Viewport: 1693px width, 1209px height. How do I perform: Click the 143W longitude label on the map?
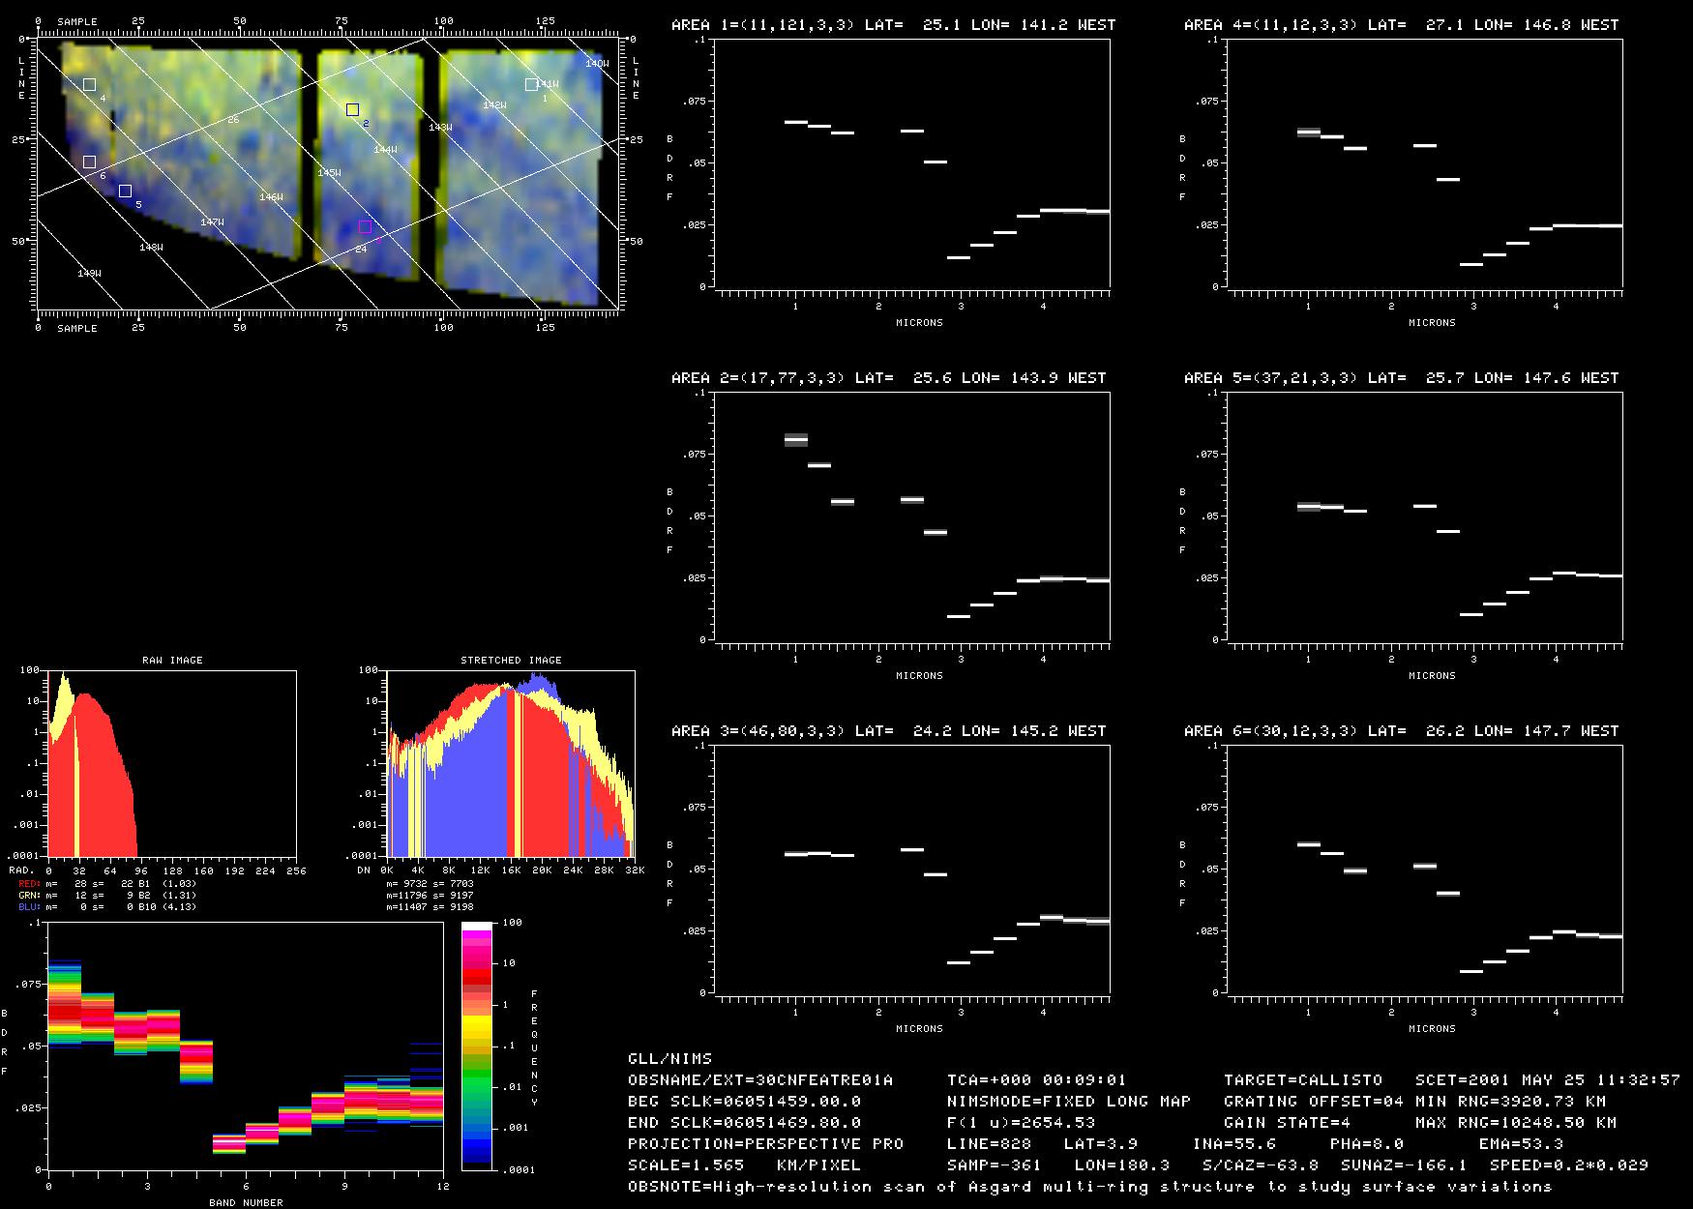coord(440,128)
